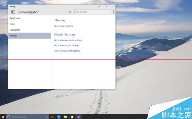
Task: Select the Background section
Action: [30, 18]
